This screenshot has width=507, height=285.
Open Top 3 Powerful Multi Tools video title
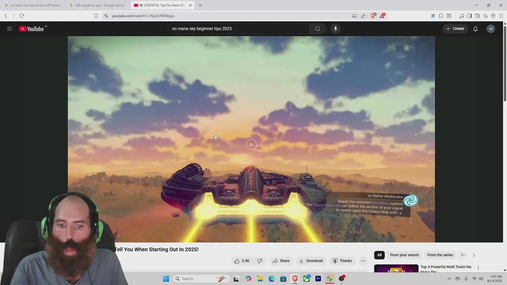[446, 269]
